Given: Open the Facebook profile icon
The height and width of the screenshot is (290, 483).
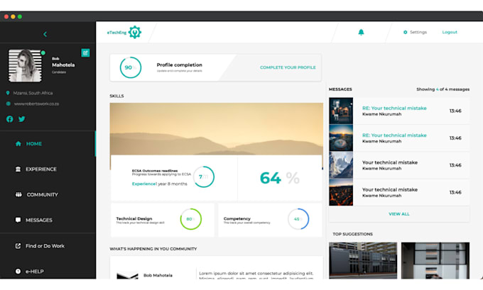Looking at the screenshot, I should click(10, 119).
